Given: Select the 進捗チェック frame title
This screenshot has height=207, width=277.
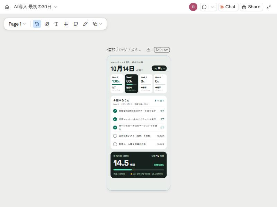Looking at the screenshot, I should [124, 50].
